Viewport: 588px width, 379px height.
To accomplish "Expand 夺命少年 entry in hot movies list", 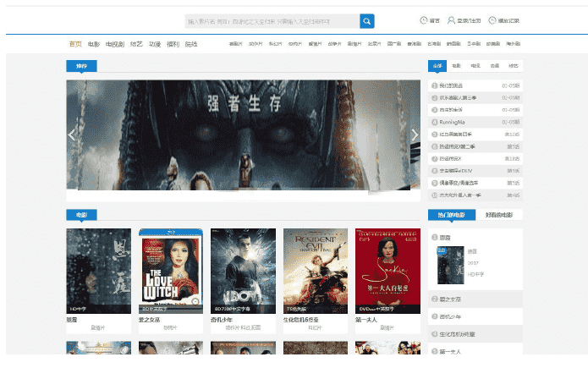I will 453,316.
